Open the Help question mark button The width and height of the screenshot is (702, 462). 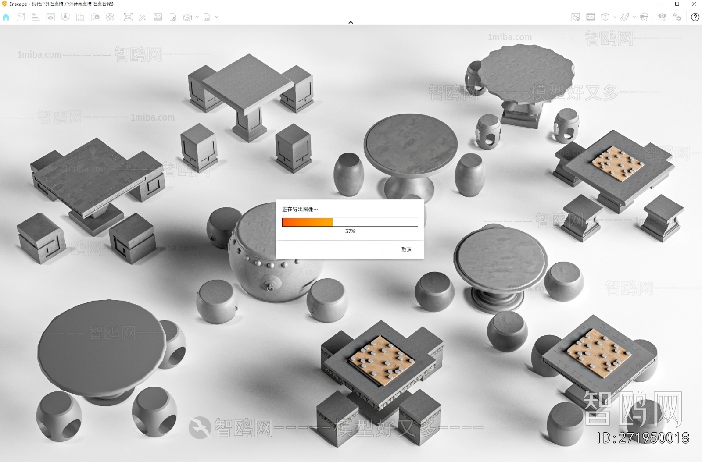tap(695, 17)
